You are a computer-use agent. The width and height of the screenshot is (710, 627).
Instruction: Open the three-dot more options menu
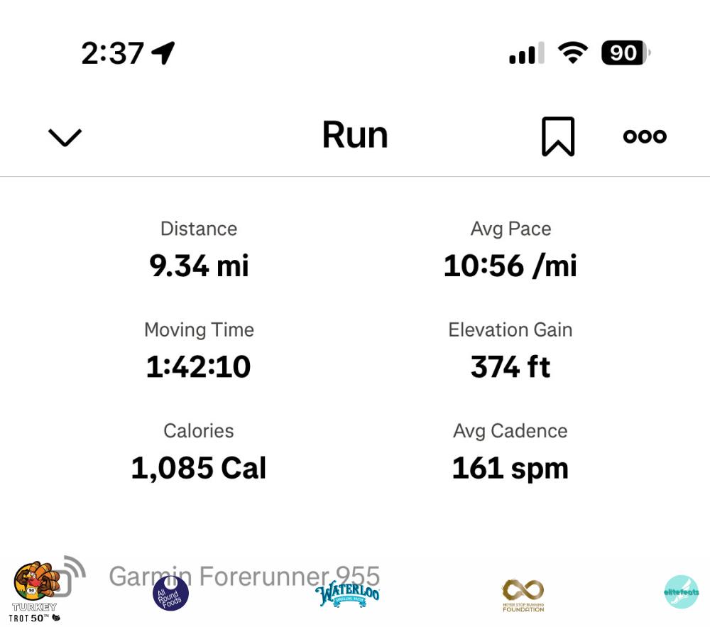point(645,136)
